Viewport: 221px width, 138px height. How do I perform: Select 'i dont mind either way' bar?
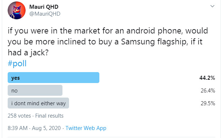pyautogui.click(x=38, y=103)
